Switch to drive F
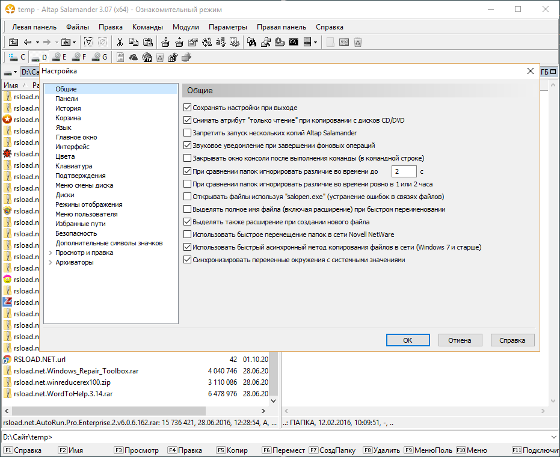Viewport: 560px width, 457px height. [79, 57]
